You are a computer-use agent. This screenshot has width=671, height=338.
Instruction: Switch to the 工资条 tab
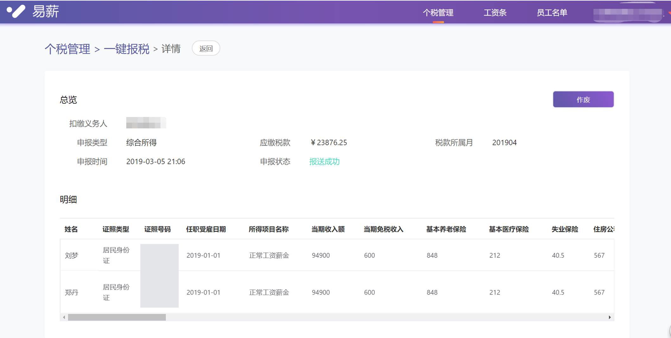(495, 13)
